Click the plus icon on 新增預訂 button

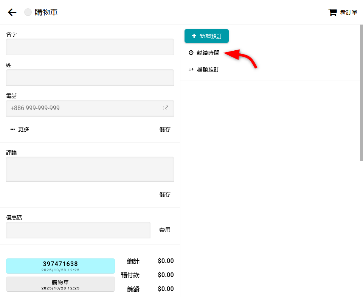[194, 36]
